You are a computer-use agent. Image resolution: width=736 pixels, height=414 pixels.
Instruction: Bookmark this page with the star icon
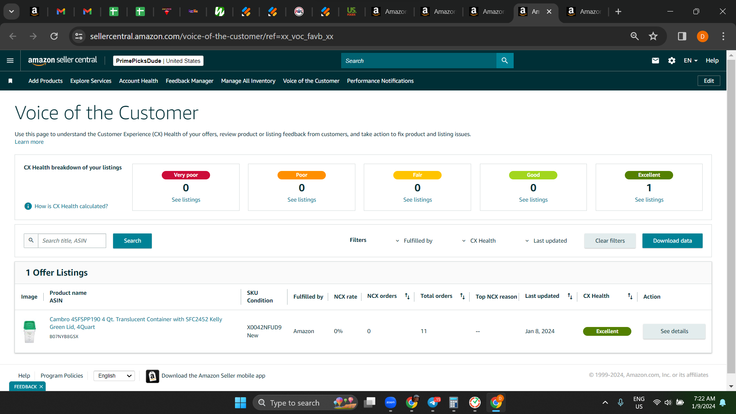653,36
